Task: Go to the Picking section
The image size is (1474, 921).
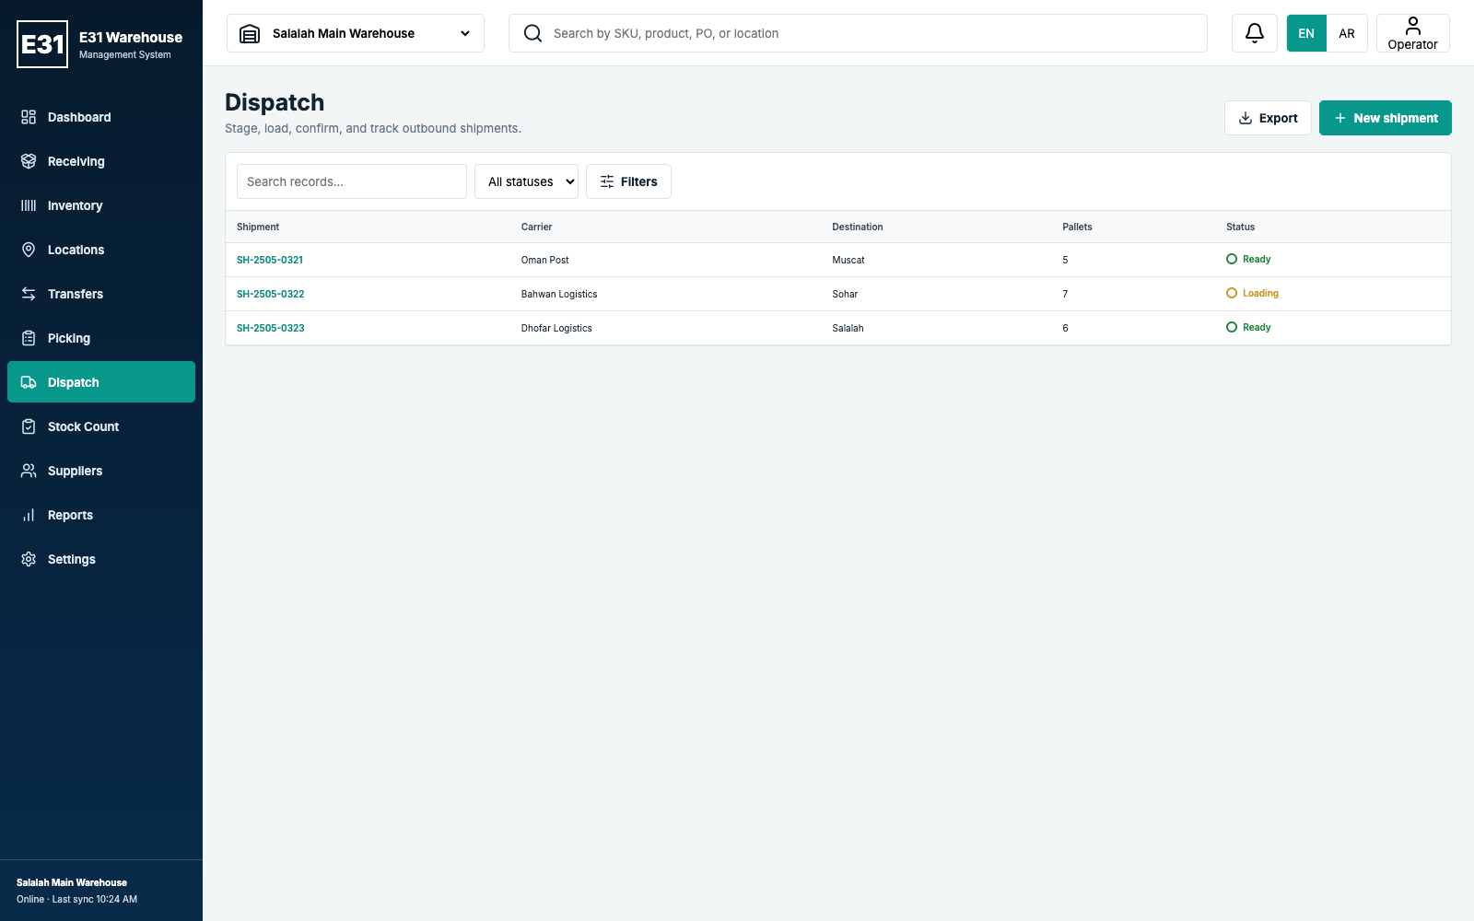Action: pyautogui.click(x=101, y=338)
